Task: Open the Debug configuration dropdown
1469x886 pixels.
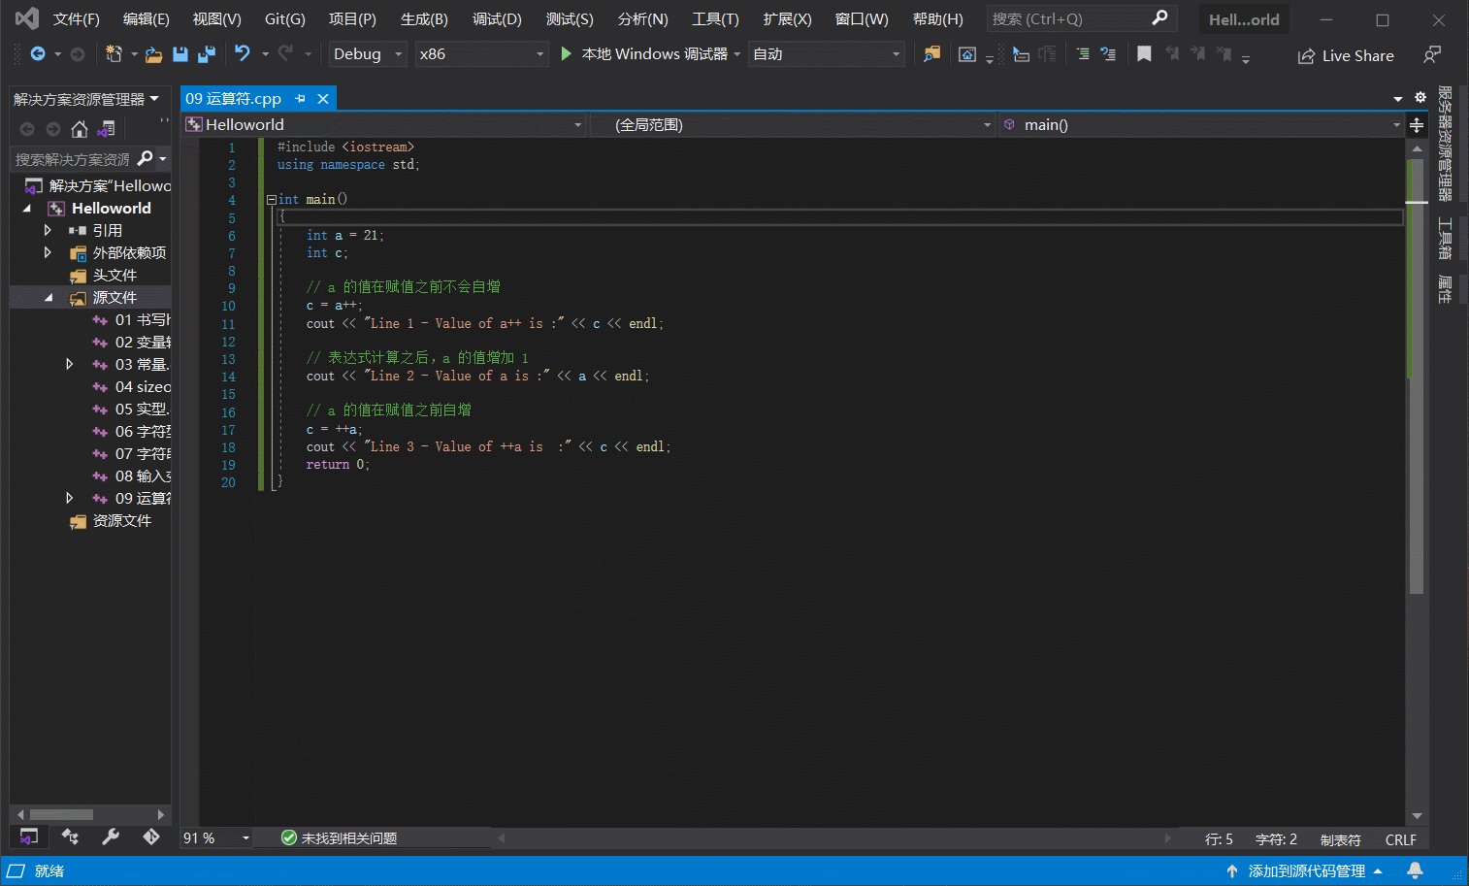Action: [x=368, y=54]
